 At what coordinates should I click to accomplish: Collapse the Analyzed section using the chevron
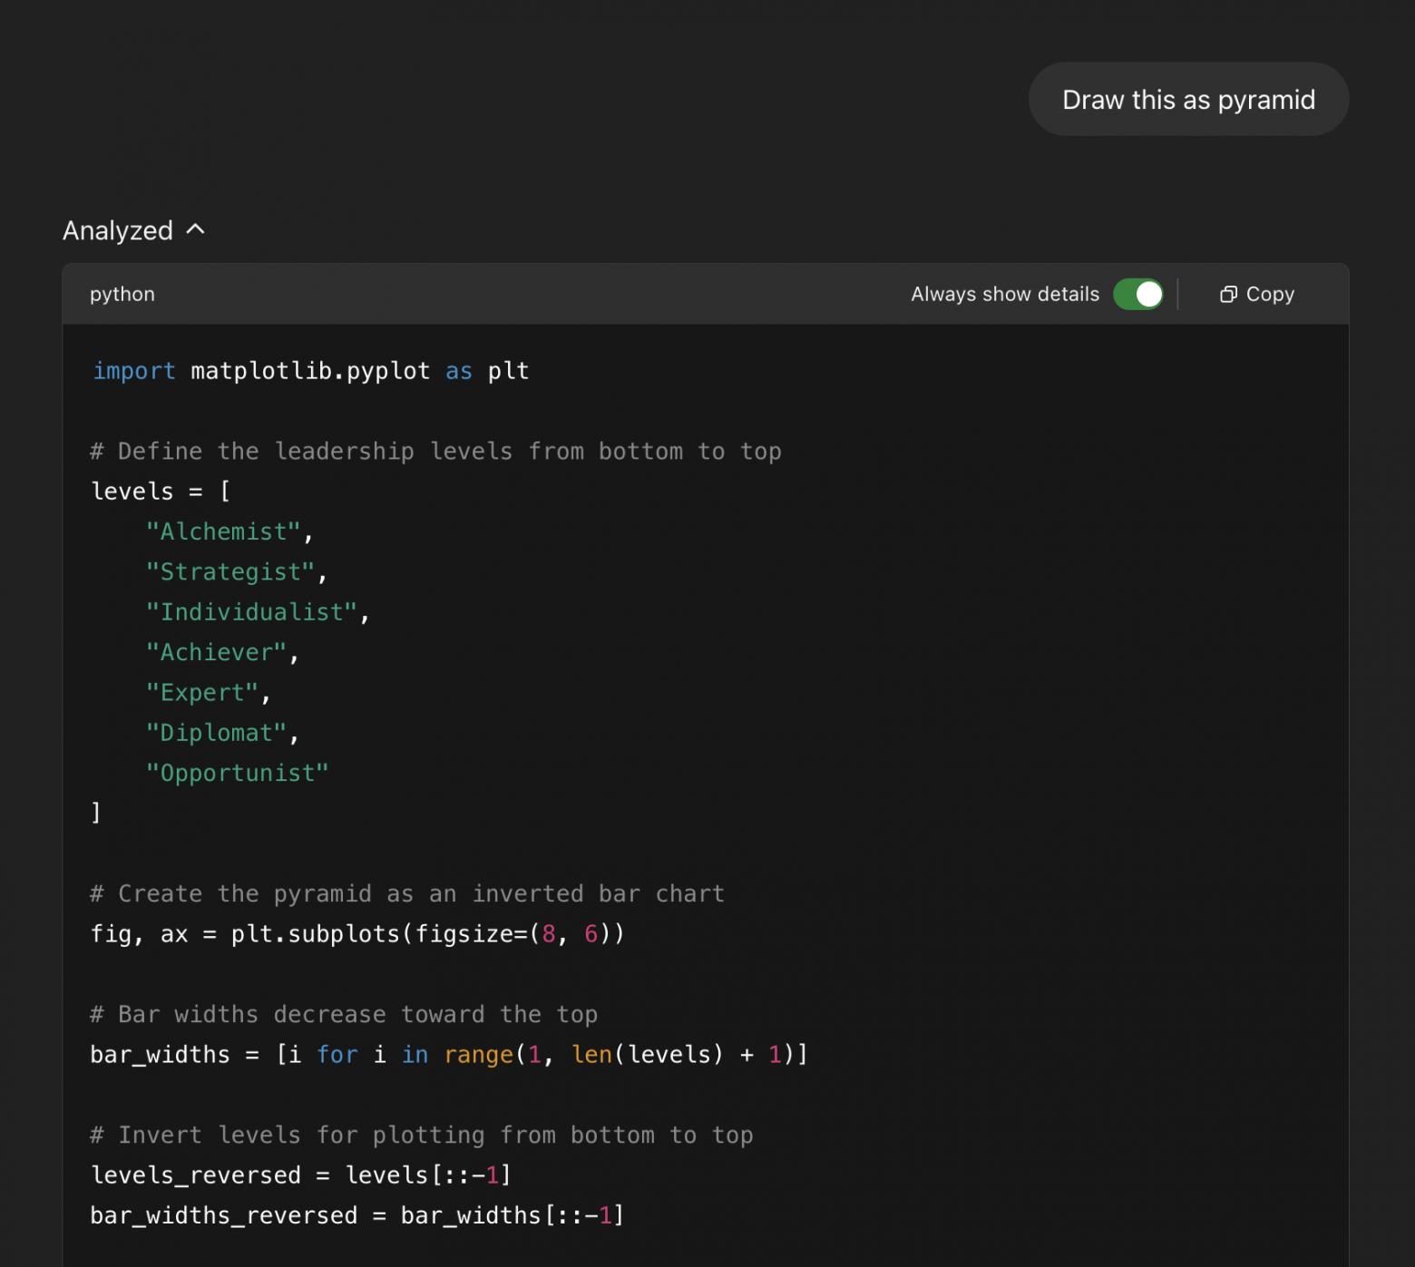pyautogui.click(x=195, y=230)
